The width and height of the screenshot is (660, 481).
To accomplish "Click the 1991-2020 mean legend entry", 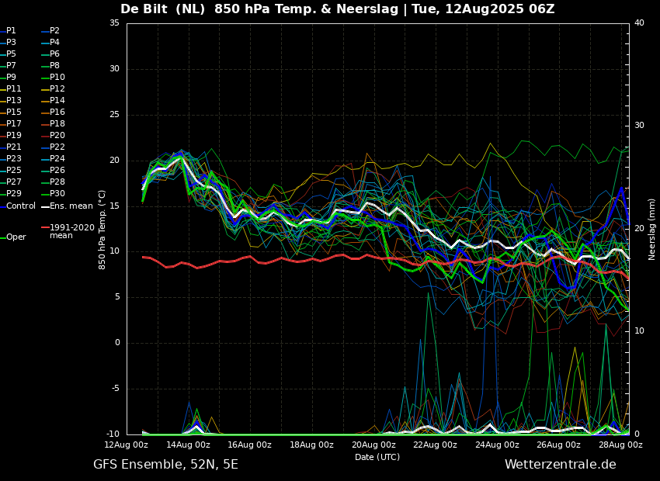I will (x=71, y=232).
